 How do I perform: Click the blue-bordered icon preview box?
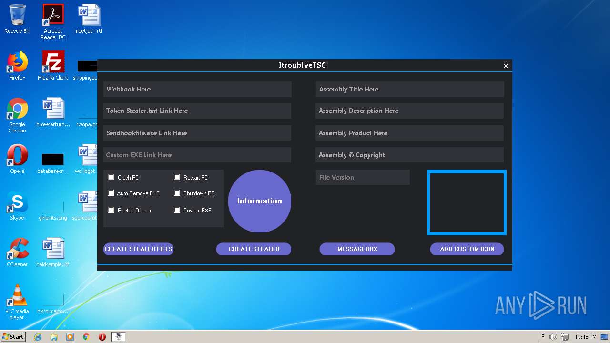467,202
